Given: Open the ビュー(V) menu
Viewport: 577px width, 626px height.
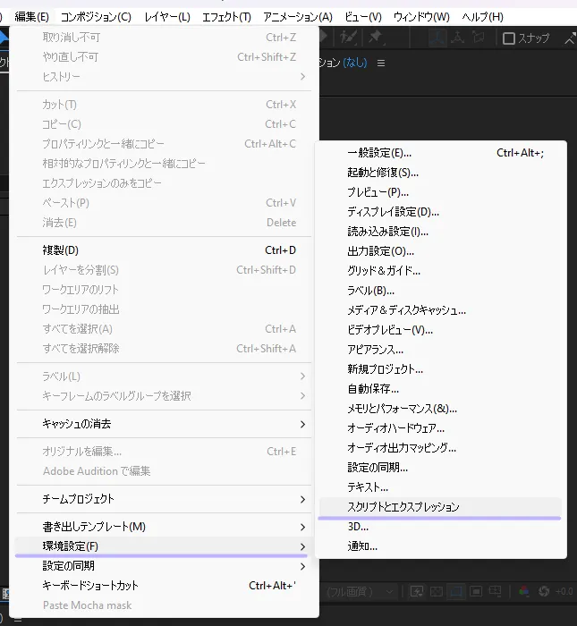Looking at the screenshot, I should point(363,17).
